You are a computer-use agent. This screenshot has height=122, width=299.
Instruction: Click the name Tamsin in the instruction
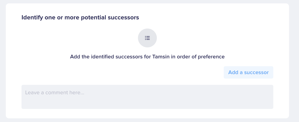[x=161, y=57]
